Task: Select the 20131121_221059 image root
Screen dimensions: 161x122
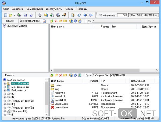Action: tap(17, 26)
